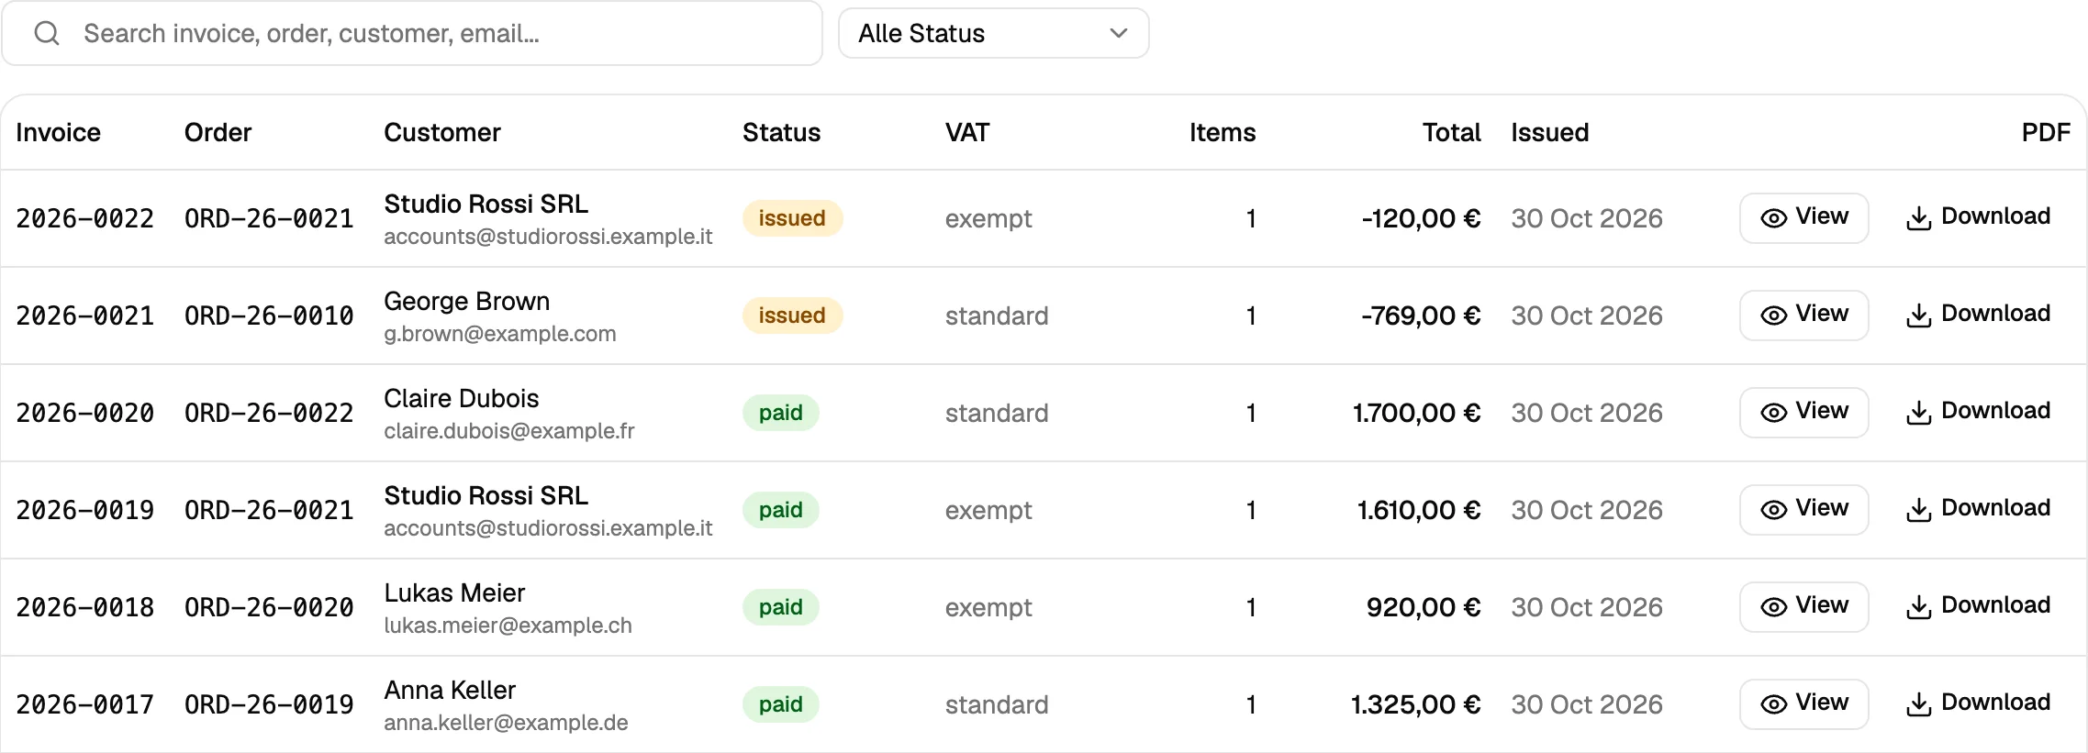Sort by the Issued column header

tap(1549, 133)
